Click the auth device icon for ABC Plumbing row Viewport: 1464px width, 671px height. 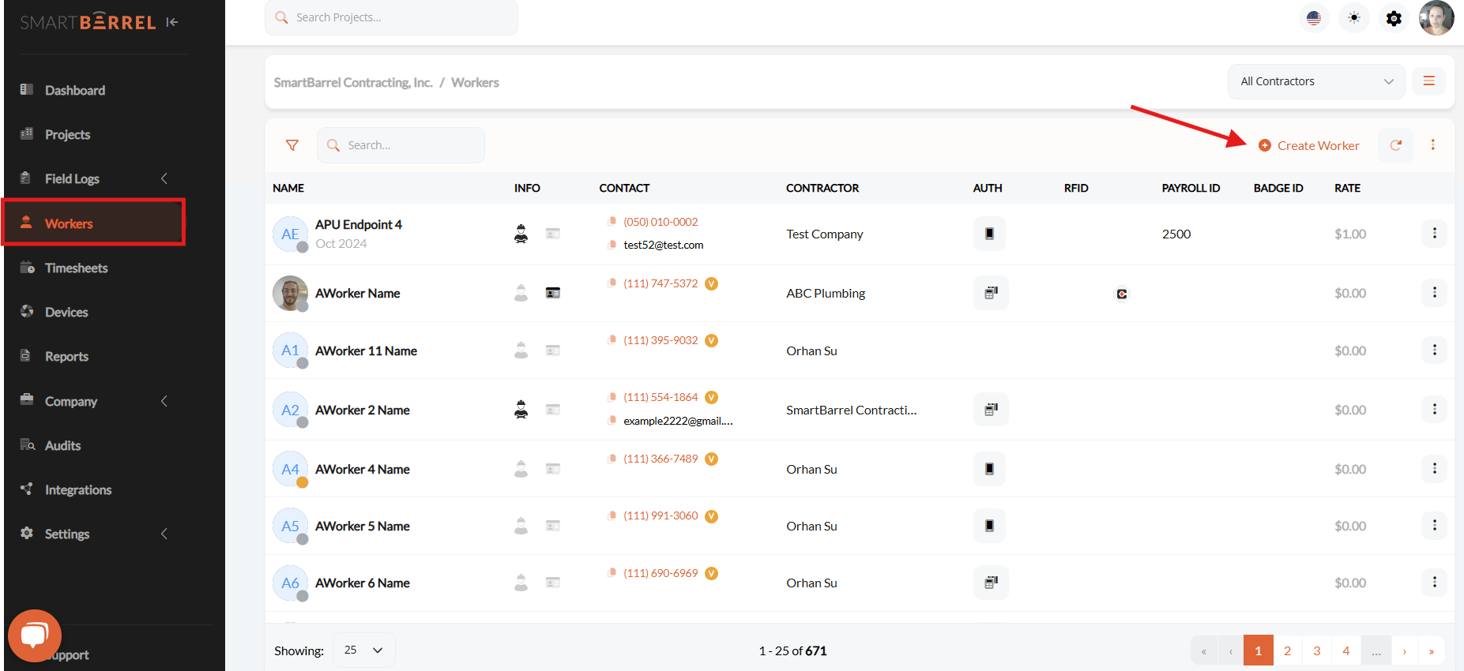991,293
